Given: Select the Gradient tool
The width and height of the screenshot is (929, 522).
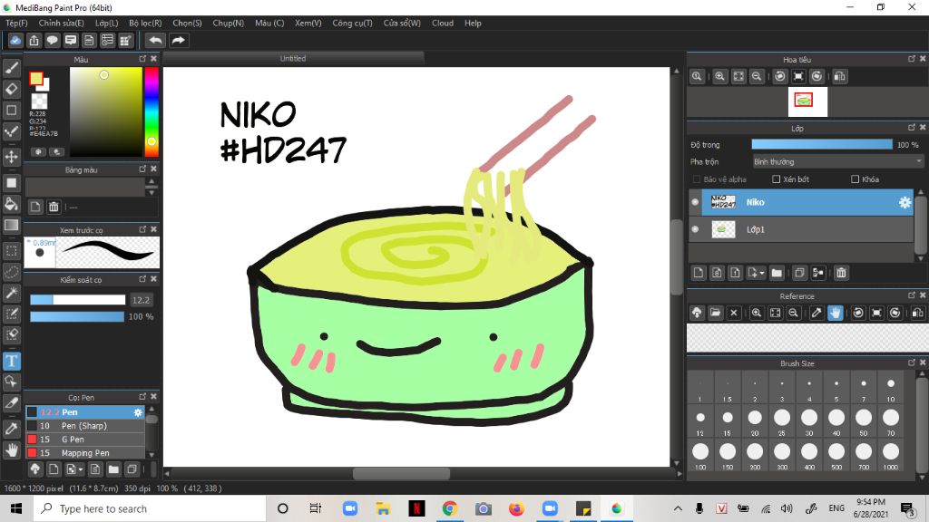Looking at the screenshot, I should (11, 225).
